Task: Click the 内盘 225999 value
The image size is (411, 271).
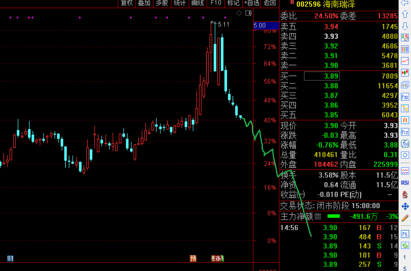Action: (x=386, y=164)
